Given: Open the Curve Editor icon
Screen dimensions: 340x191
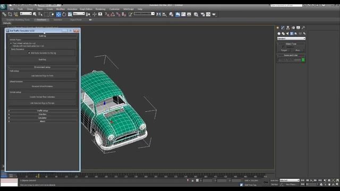Looking at the screenshot, I should tap(183, 14).
